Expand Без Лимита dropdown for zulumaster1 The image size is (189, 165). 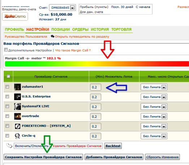click(154, 87)
